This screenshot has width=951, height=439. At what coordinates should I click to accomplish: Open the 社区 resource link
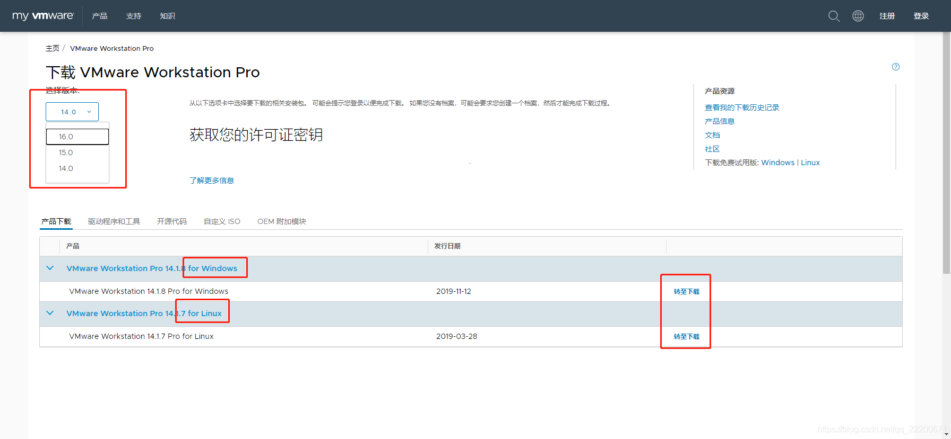pos(712,149)
